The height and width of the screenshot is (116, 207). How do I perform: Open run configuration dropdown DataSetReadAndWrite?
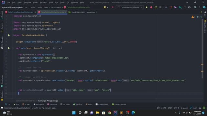pos(130,7)
